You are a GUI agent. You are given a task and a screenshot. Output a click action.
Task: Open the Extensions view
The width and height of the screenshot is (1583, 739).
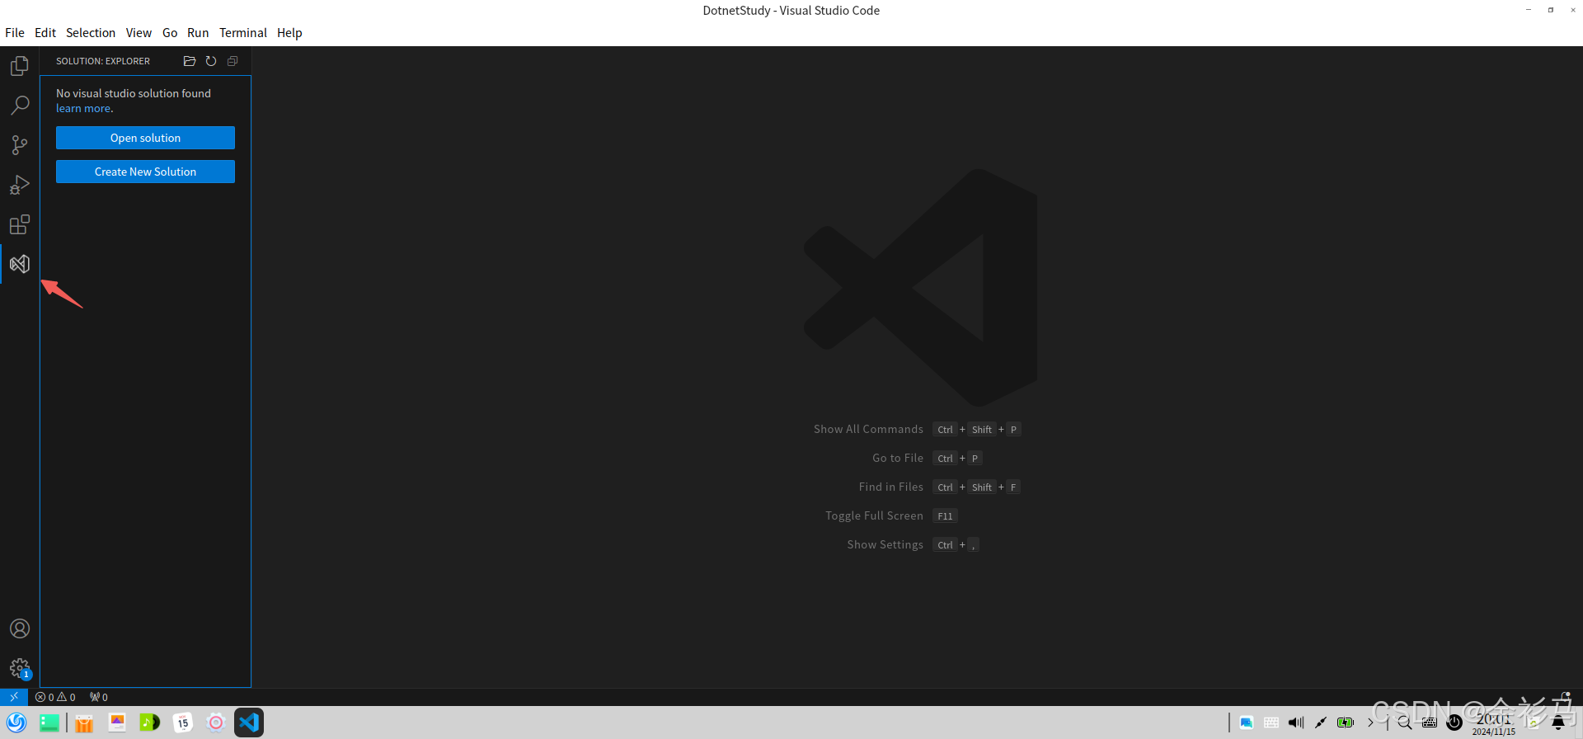pos(20,224)
